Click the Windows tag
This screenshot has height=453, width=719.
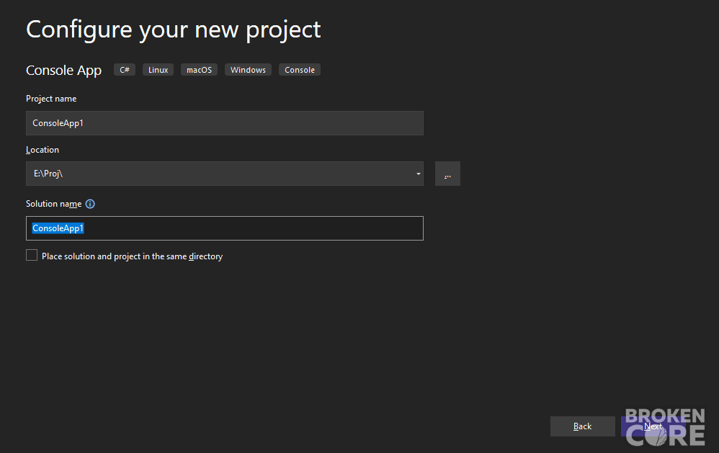click(x=248, y=70)
